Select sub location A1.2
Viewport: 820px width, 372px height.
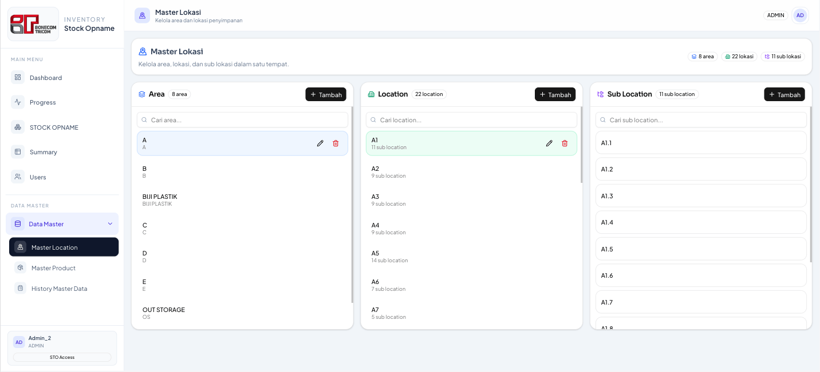pyautogui.click(x=701, y=169)
